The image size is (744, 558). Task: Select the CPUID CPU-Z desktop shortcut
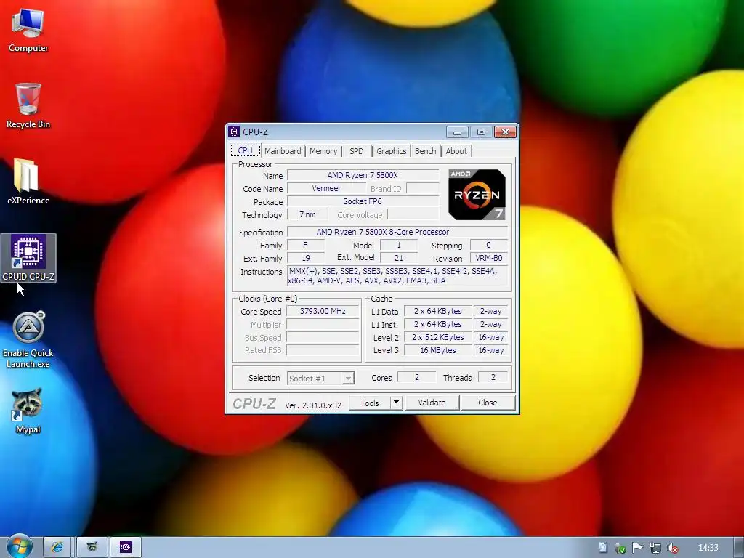pos(28,258)
